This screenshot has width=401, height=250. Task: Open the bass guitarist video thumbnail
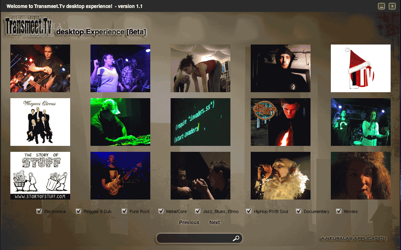(x=120, y=176)
